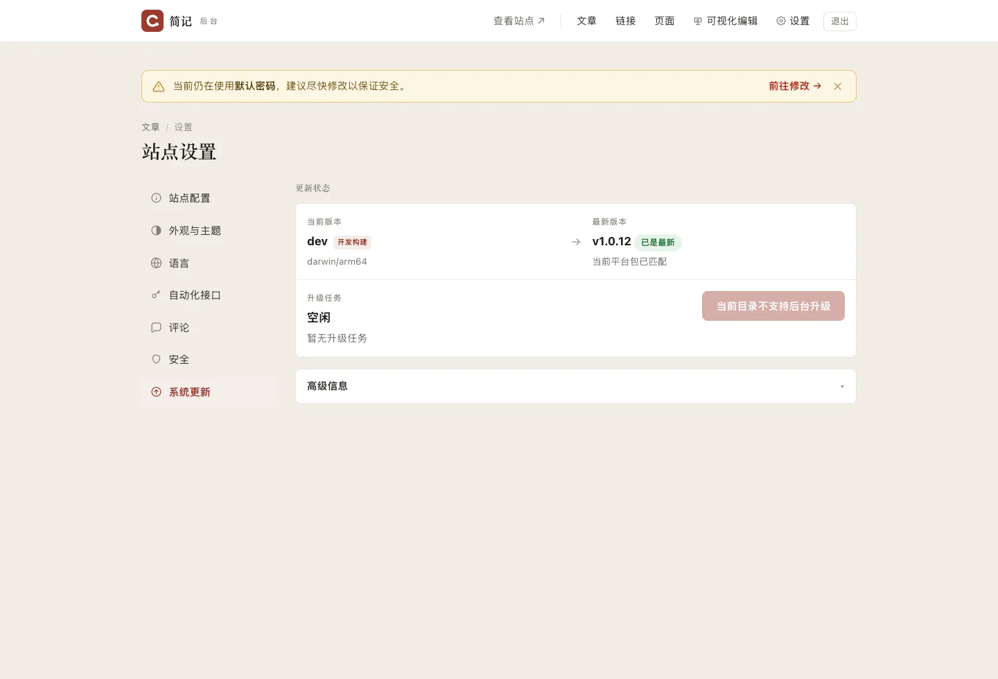Click the 退出 logout button
Viewport: 998px width, 679px height.
pyautogui.click(x=839, y=21)
